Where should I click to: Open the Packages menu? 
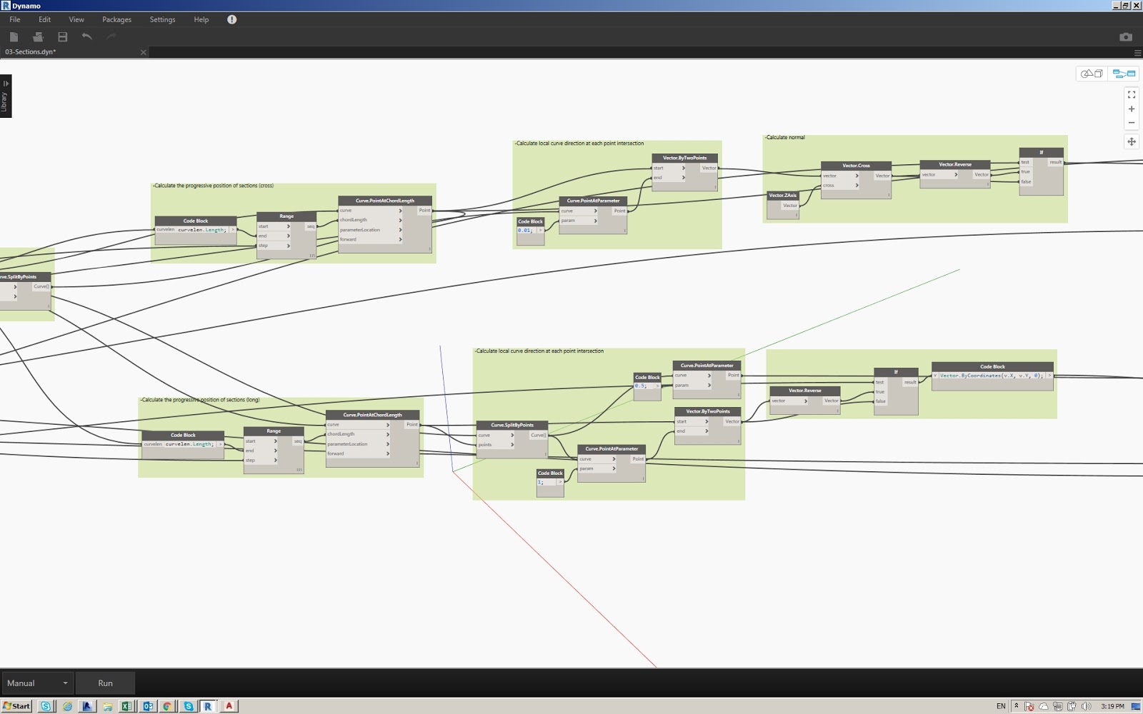point(116,19)
